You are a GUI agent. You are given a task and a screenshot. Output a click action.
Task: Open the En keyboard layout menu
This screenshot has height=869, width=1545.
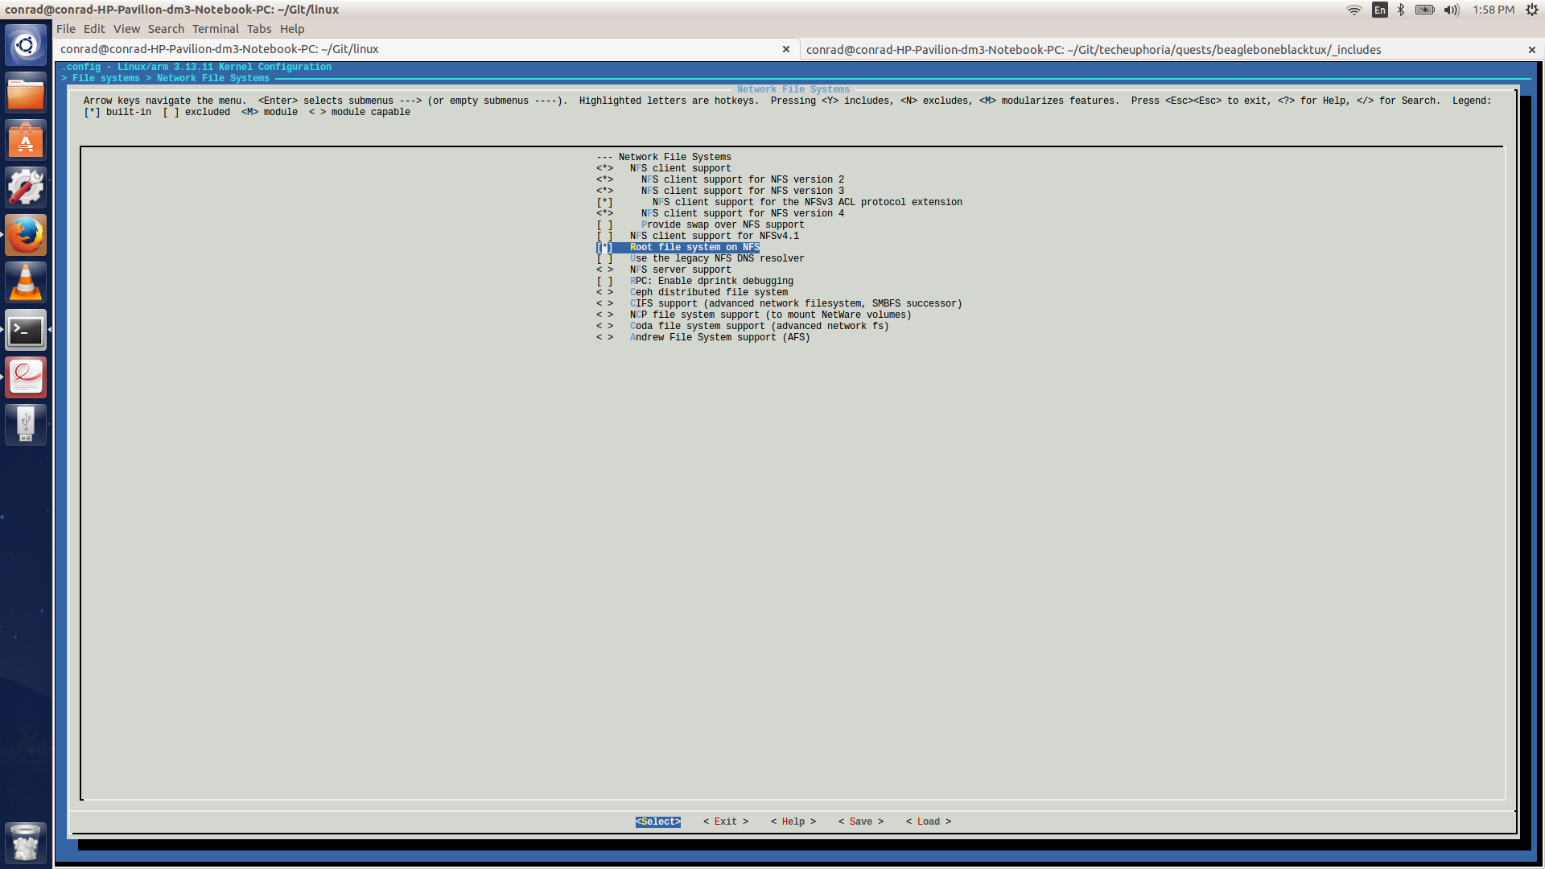[x=1378, y=10]
